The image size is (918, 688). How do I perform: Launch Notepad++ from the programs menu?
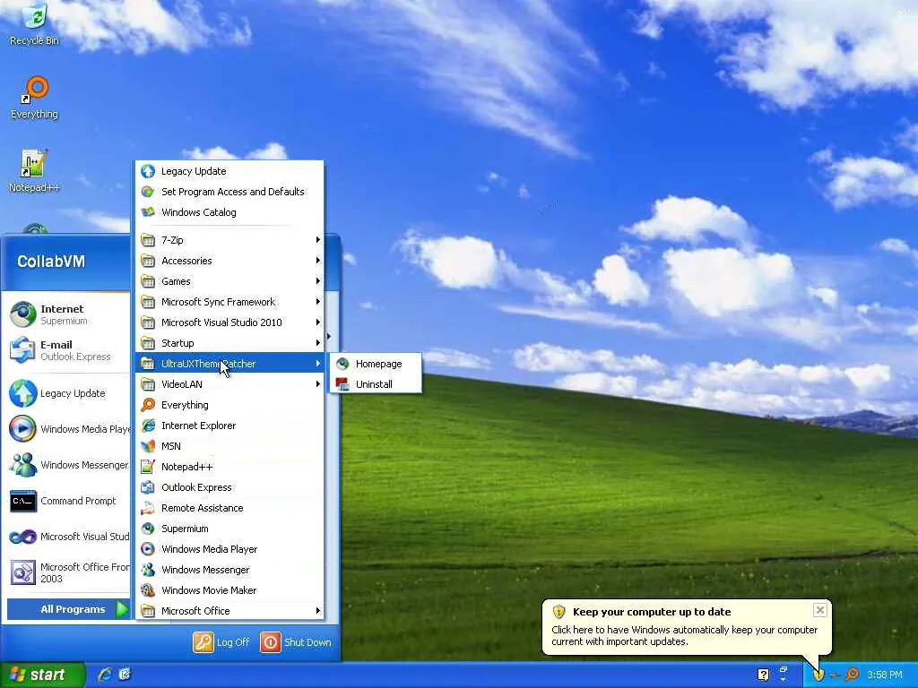tap(229, 466)
